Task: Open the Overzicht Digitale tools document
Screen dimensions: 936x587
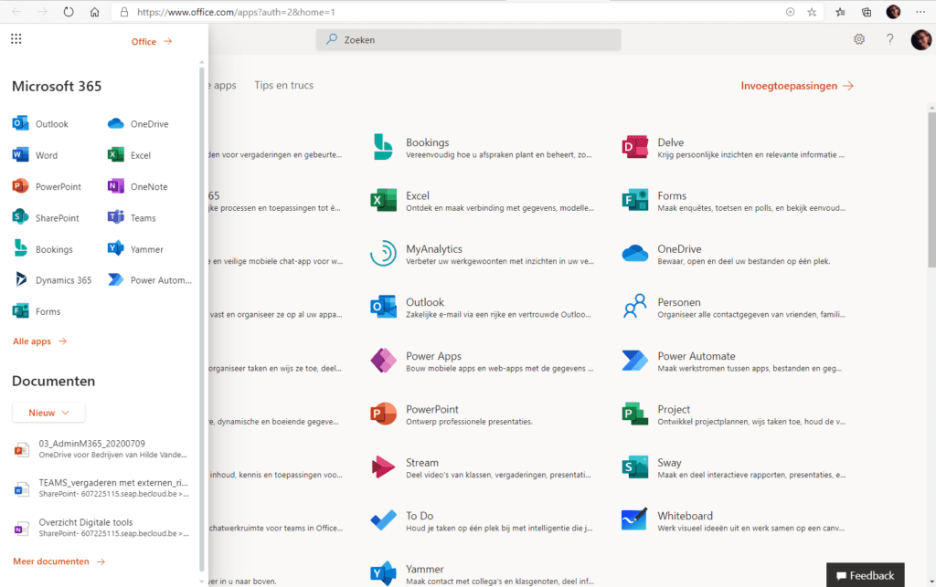Action: tap(101, 528)
